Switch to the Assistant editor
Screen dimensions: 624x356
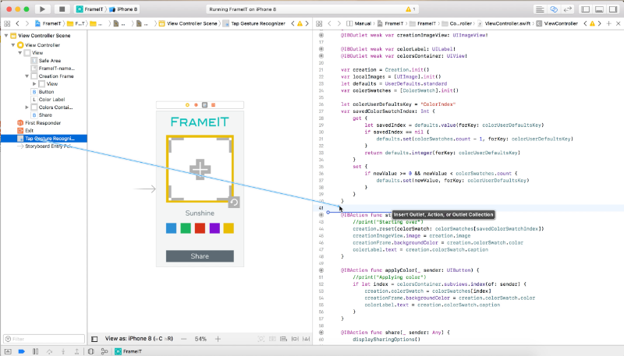pos(554,9)
